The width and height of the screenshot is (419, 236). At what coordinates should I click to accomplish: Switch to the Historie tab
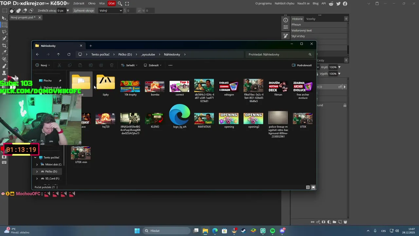[x=297, y=19]
